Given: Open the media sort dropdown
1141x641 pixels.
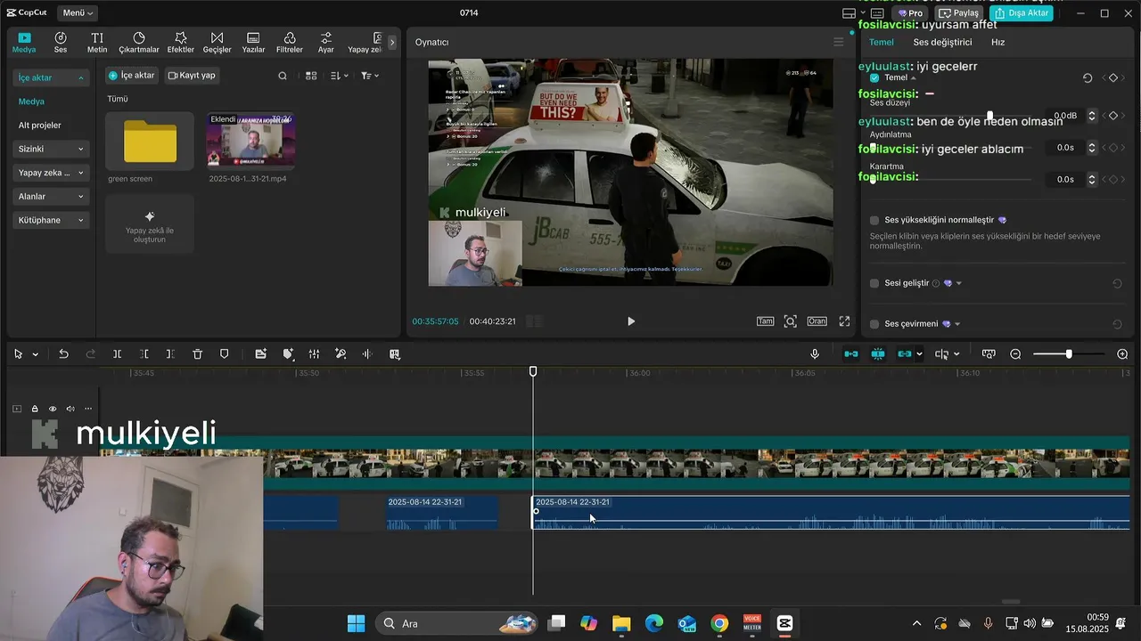Looking at the screenshot, I should coord(340,76).
